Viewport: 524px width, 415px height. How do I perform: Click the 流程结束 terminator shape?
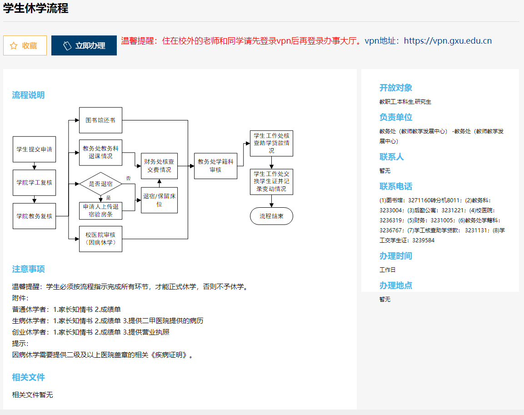click(271, 216)
